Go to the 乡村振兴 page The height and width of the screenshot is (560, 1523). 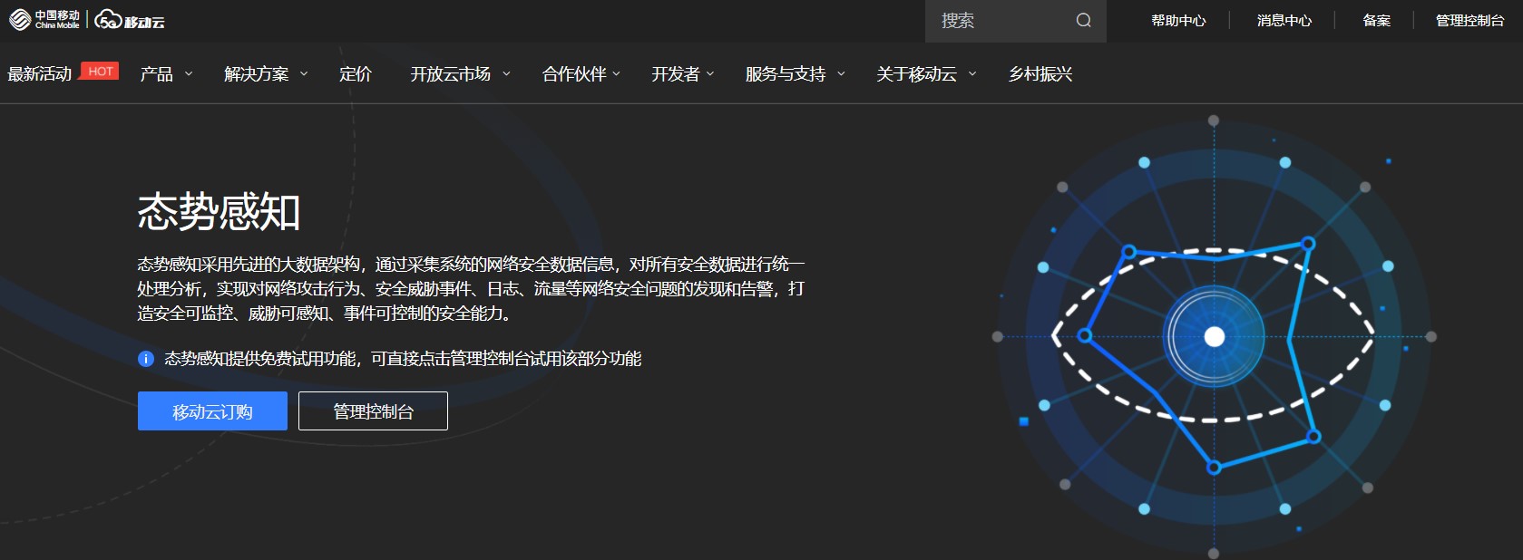click(x=1040, y=74)
